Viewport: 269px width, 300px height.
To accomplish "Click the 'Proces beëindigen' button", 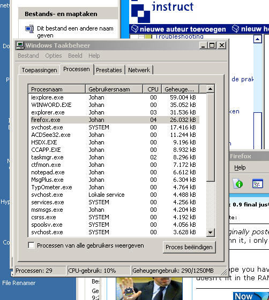I will coord(189,247).
